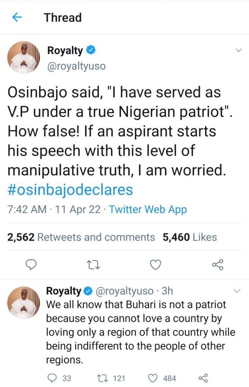
Task: Share the main tweet
Action: coord(218,265)
